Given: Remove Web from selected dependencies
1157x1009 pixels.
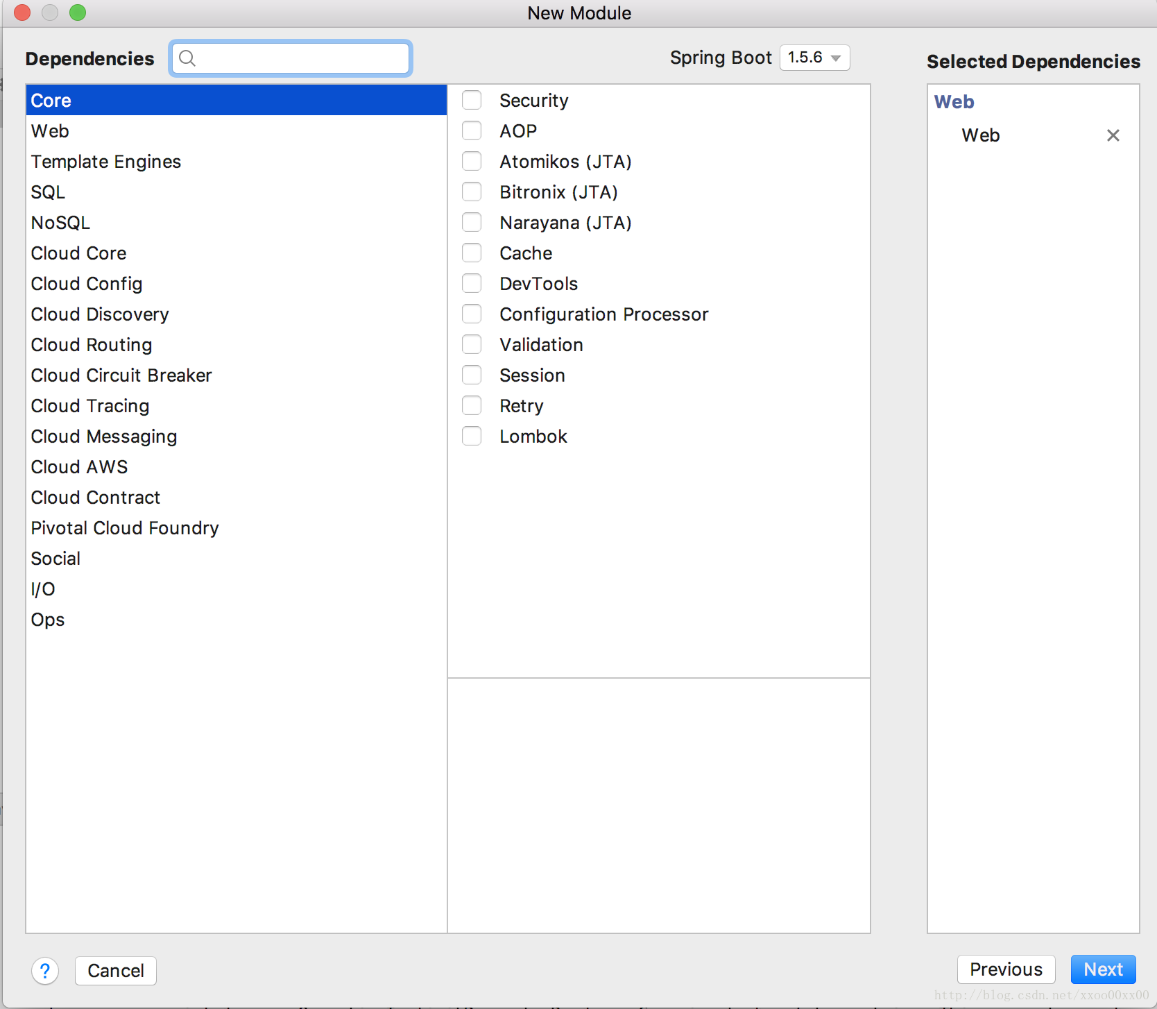Looking at the screenshot, I should [x=1113, y=135].
